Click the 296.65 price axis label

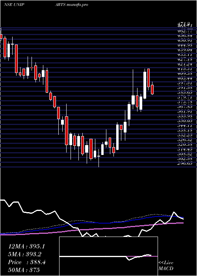pyautogui.click(x=184, y=163)
